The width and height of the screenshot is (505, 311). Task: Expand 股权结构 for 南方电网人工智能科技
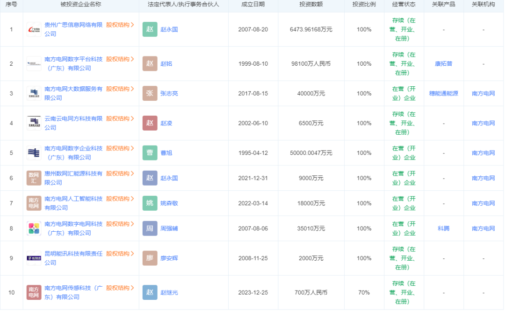120,199
